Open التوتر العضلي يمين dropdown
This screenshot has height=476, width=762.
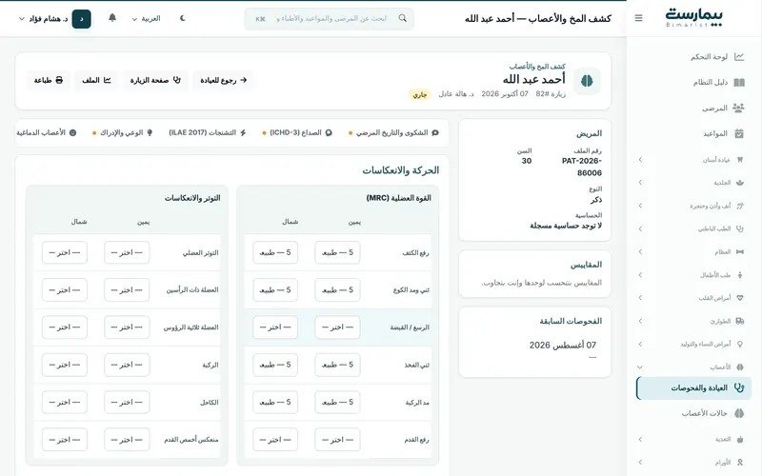pyautogui.click(x=127, y=252)
